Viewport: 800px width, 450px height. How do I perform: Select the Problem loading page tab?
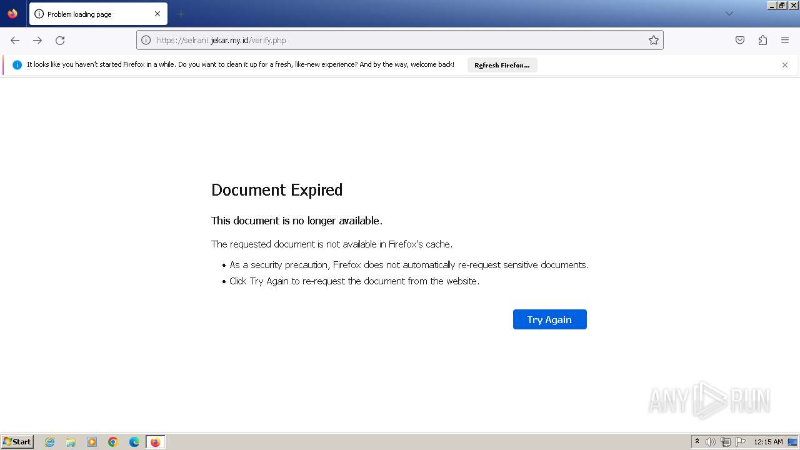[98, 14]
